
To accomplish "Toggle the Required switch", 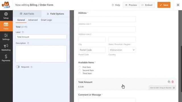I will click(18, 67).
